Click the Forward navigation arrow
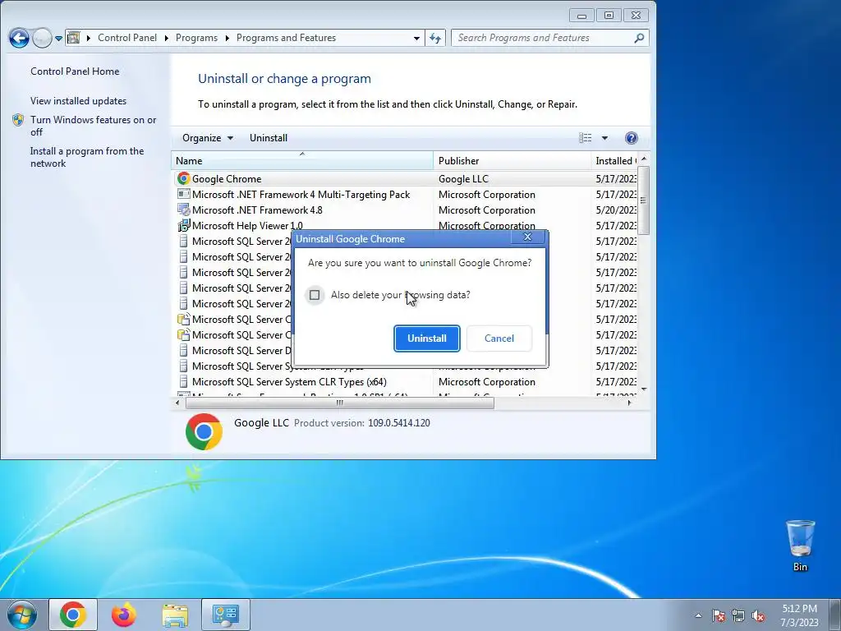 coord(42,38)
